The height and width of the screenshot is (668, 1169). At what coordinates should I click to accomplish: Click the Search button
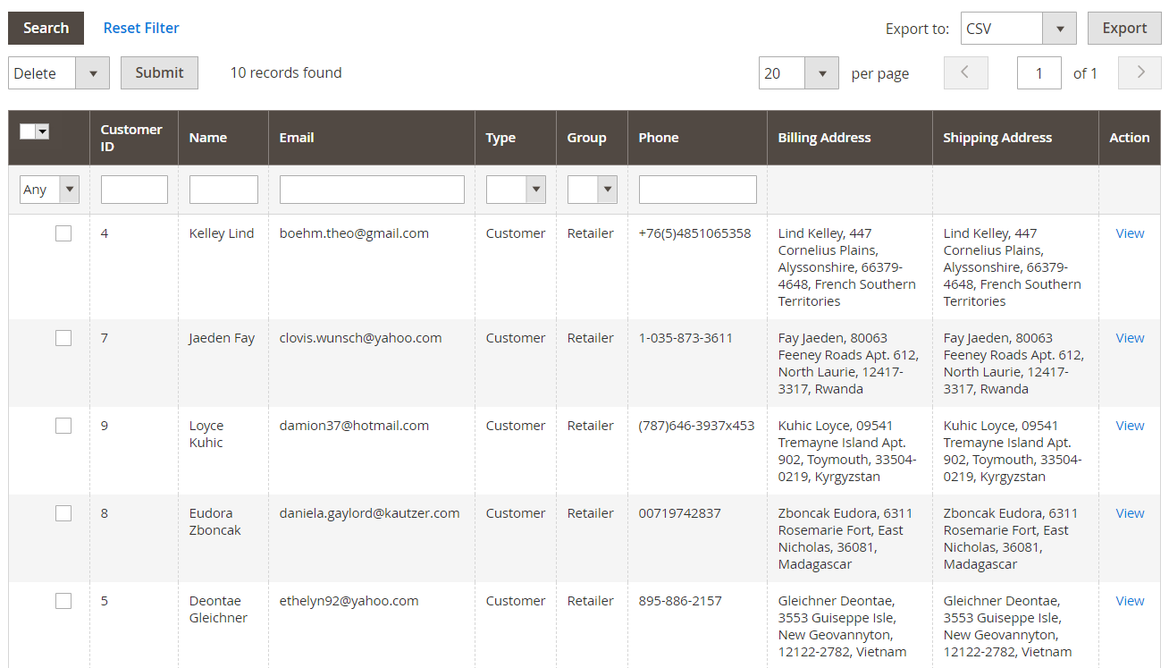[46, 28]
